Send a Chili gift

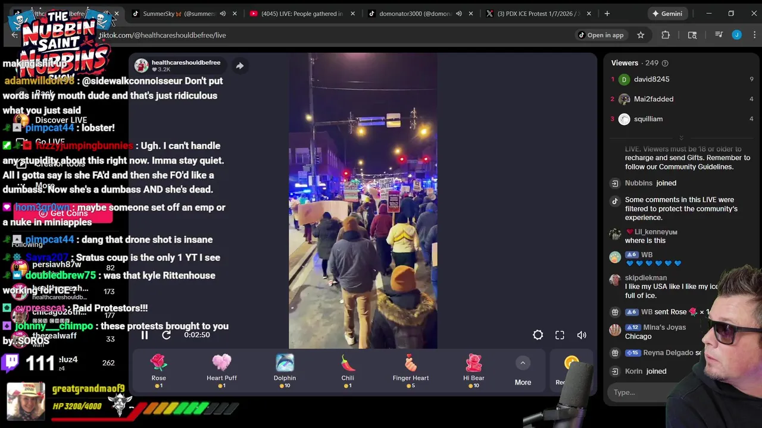pos(348,371)
